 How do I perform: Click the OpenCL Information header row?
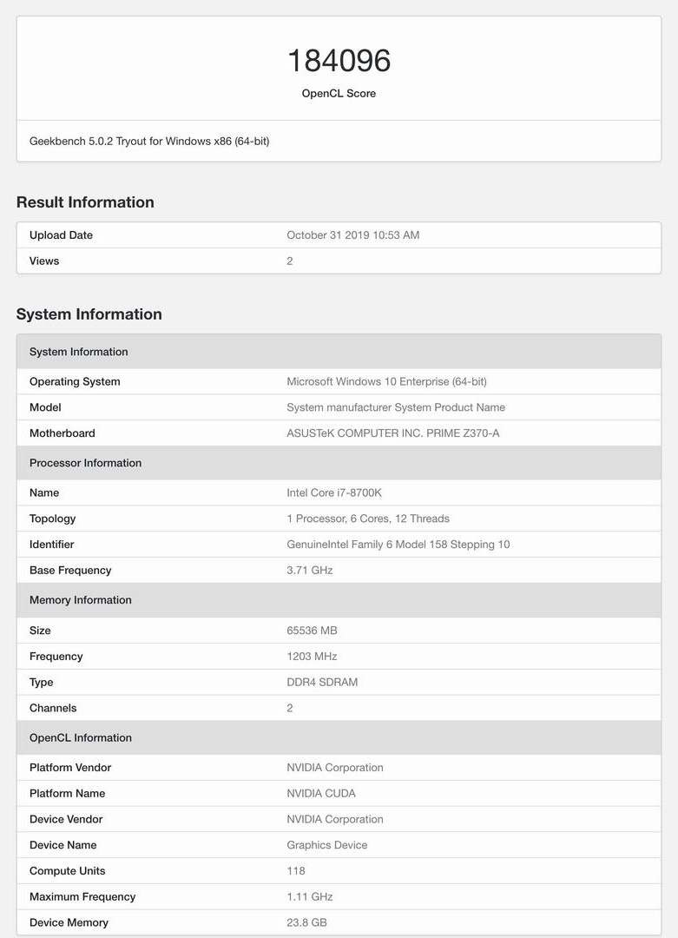point(339,737)
